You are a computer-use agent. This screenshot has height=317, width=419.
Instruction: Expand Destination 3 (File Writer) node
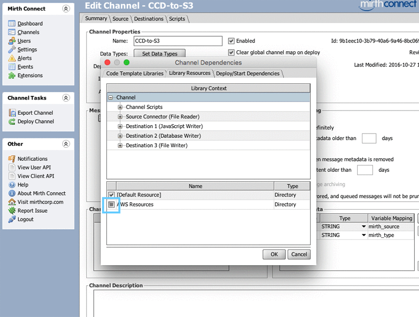tap(120, 146)
